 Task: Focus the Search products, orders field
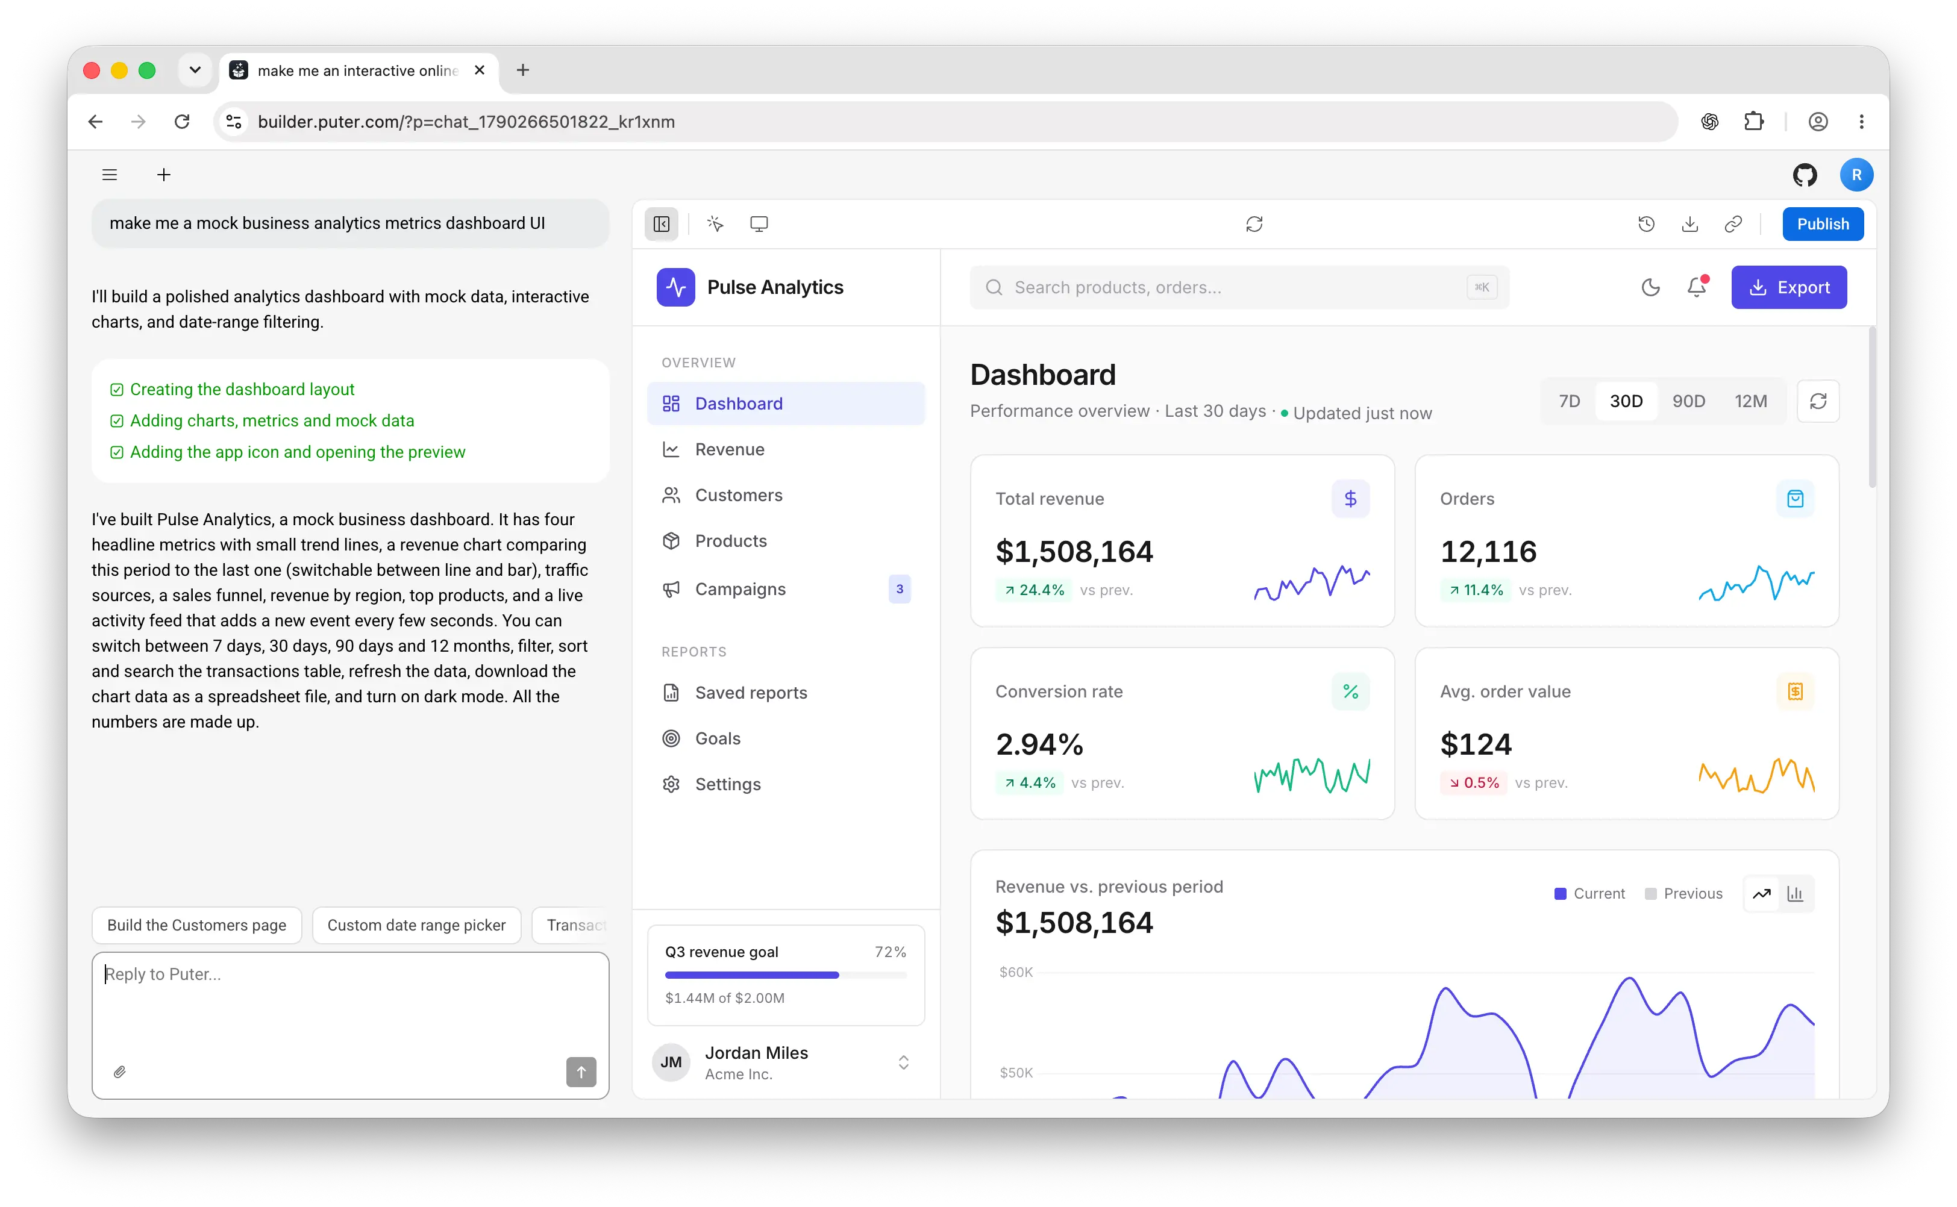(x=1238, y=287)
